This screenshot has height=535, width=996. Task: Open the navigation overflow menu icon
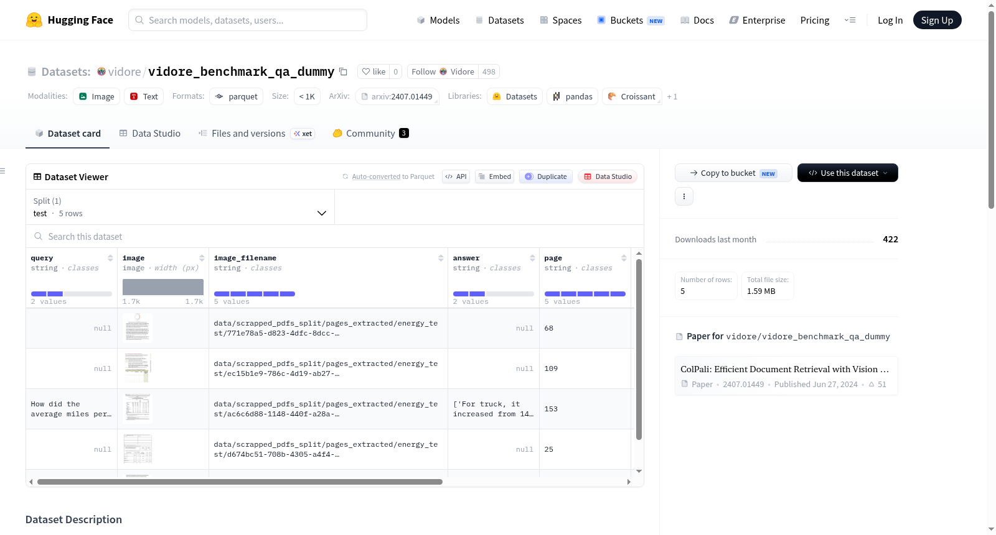point(850,20)
